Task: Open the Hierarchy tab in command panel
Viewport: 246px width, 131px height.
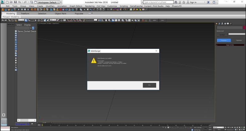Action: tap(222, 24)
